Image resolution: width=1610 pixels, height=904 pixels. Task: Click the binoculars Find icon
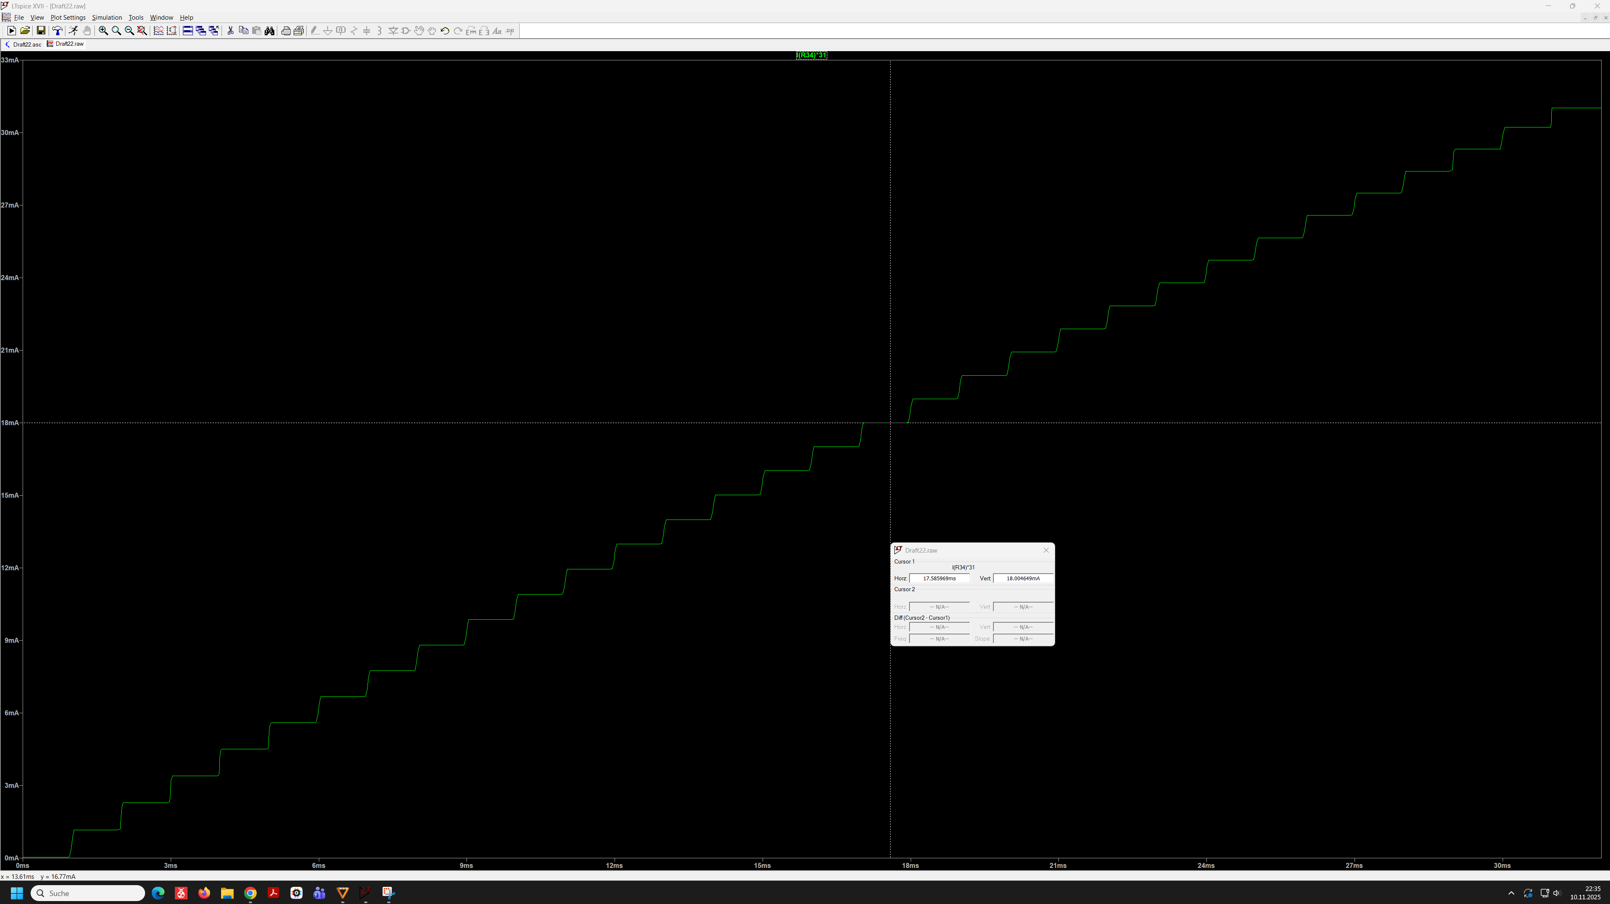[269, 31]
